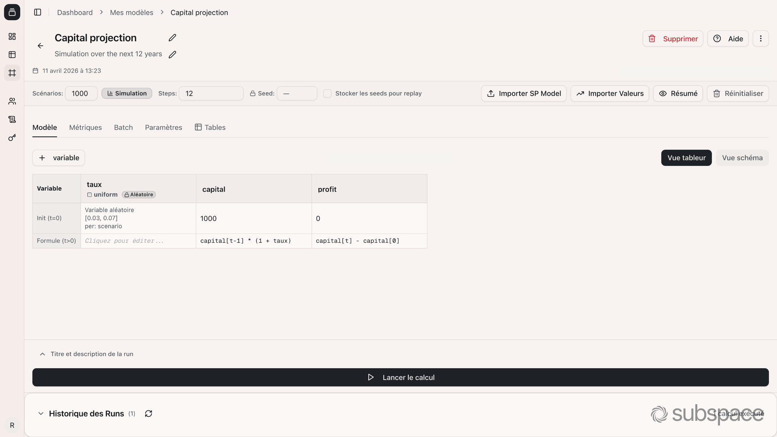Click Lancer le calcul

[400, 377]
